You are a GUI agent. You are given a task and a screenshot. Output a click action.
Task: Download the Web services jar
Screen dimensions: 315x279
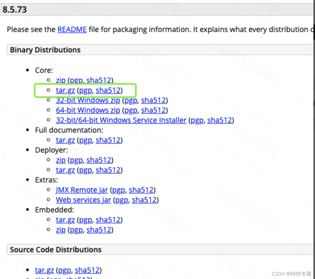[83, 200]
